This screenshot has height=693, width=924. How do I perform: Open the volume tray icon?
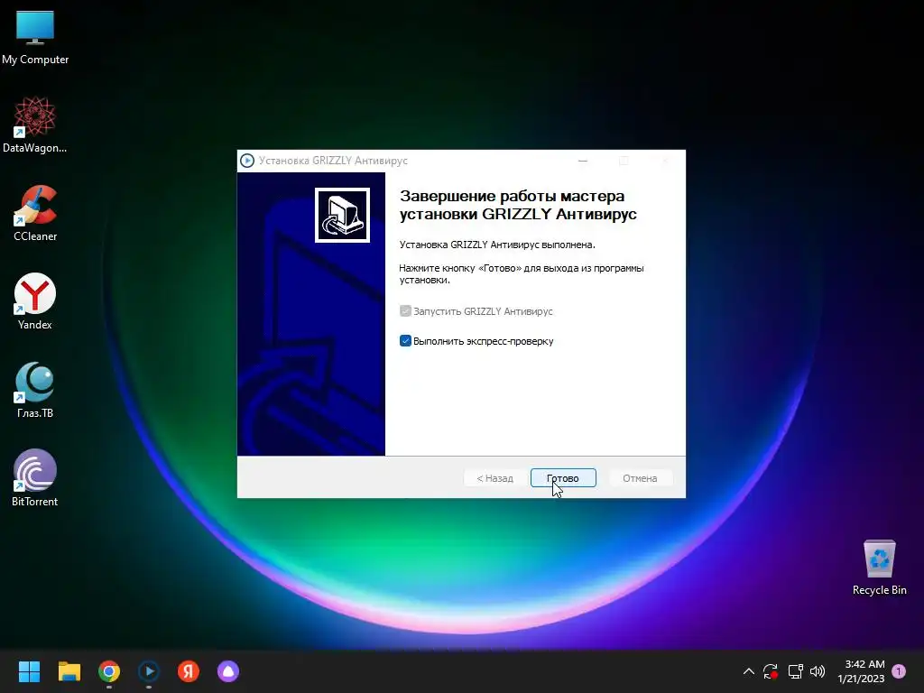(x=818, y=671)
